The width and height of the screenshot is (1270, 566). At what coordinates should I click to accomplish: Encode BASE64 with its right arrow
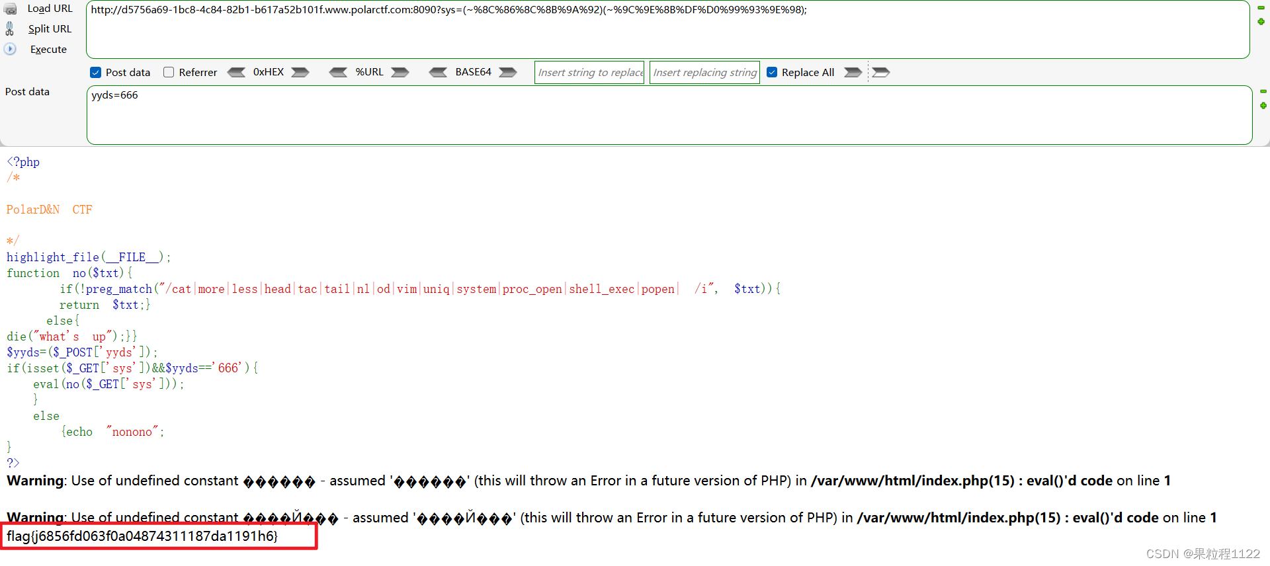point(508,72)
